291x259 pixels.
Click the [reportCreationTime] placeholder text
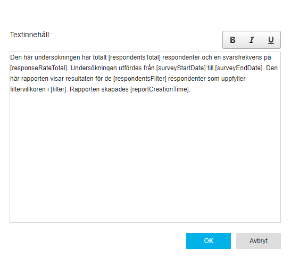[160, 89]
